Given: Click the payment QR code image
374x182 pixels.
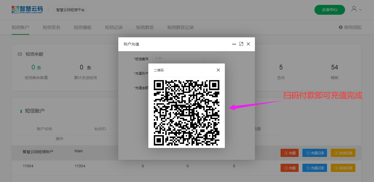Looking at the screenshot, I should pos(187,113).
